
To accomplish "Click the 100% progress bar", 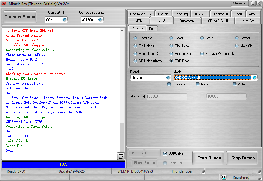I will pyautogui.click(x=63, y=164).
